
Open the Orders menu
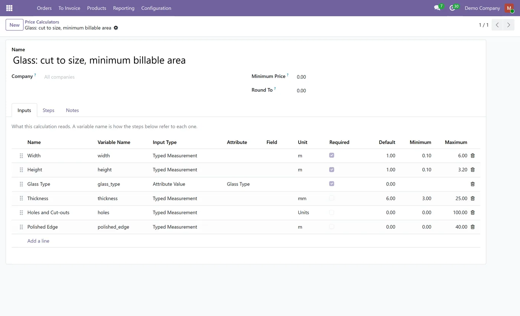click(x=44, y=8)
